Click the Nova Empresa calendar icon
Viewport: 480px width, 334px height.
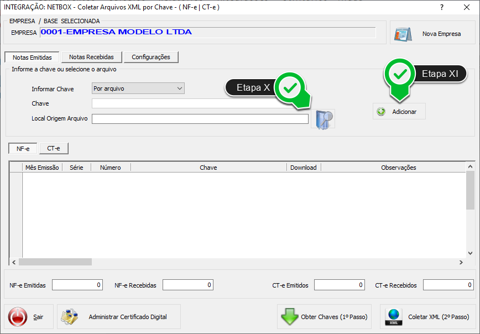(x=403, y=34)
